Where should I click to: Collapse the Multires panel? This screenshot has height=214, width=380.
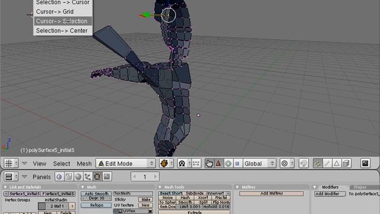click(x=237, y=187)
